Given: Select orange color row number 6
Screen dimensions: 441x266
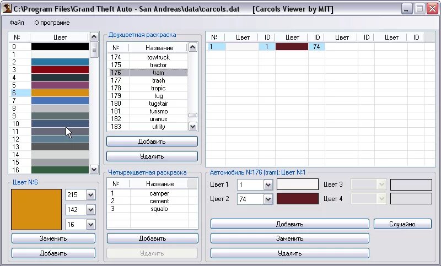Looking at the screenshot, I should coord(49,93).
